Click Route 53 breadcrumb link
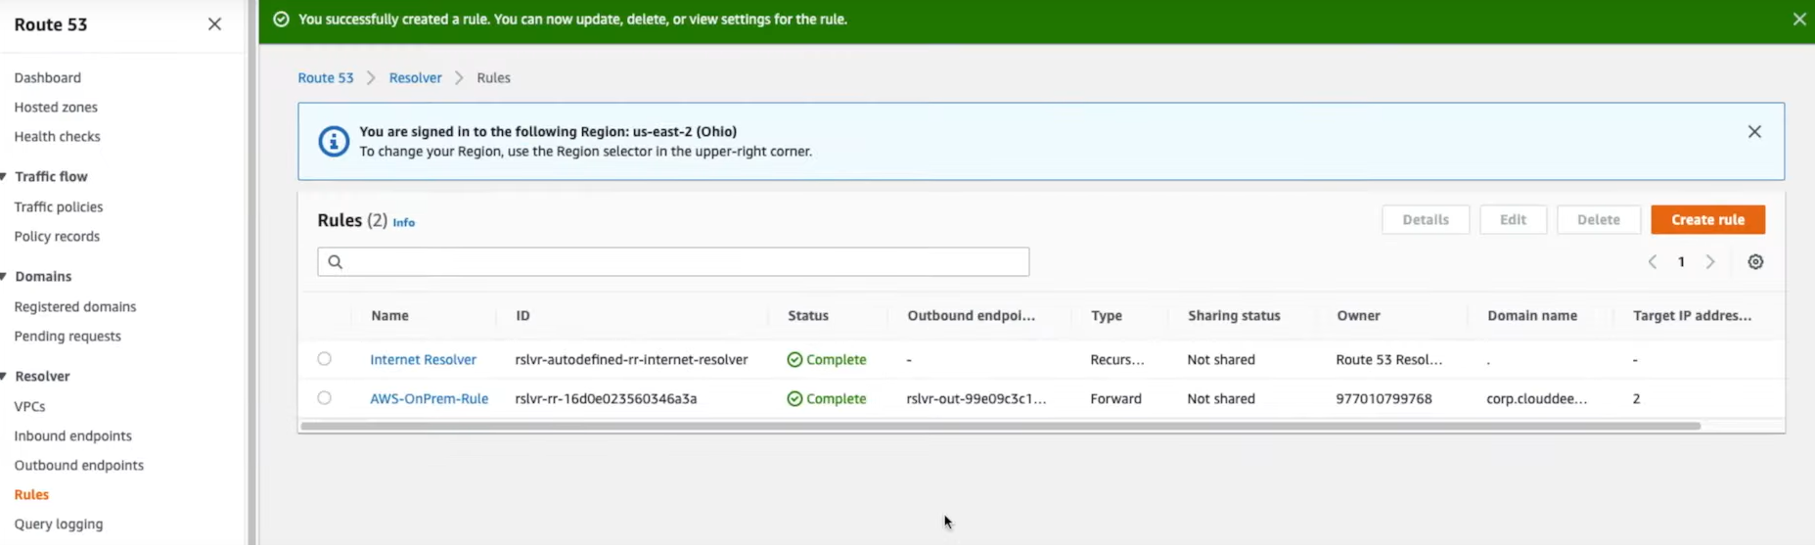1815x545 pixels. tap(326, 77)
